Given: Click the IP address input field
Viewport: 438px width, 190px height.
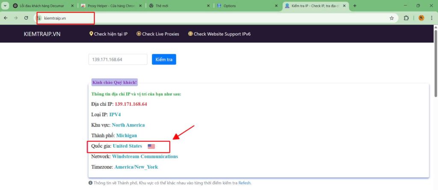Looking at the screenshot, I should (x=118, y=59).
